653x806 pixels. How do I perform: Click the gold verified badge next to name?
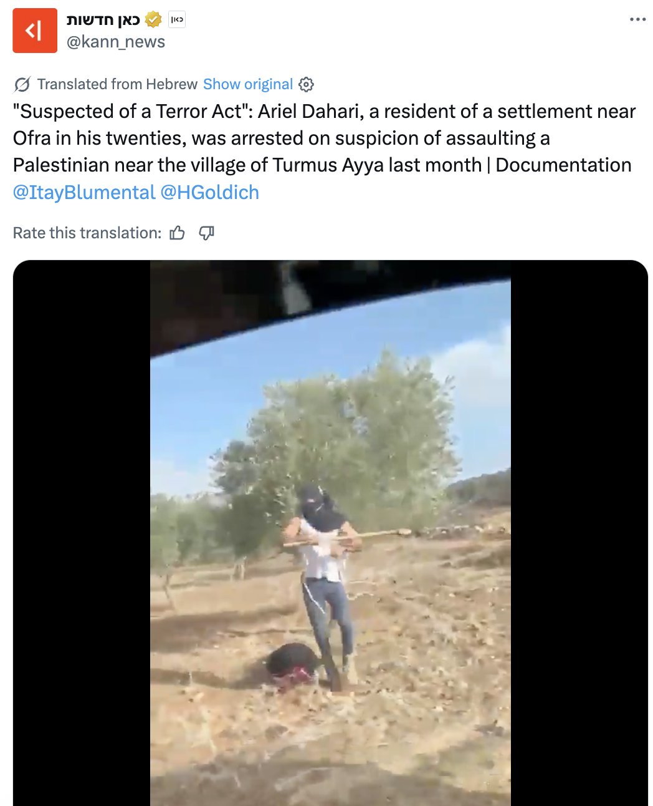click(x=153, y=19)
